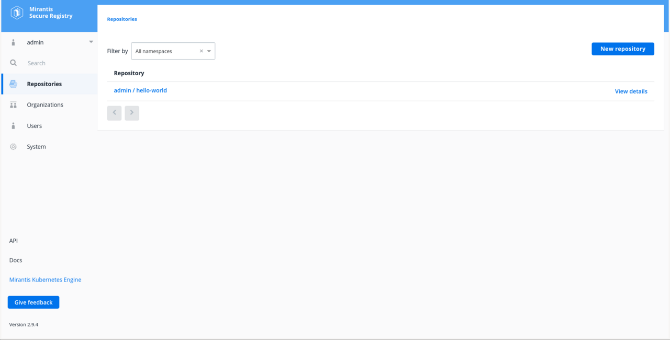Click the Organizations icon in sidebar
Image resolution: width=670 pixels, height=340 pixels.
[x=14, y=105]
